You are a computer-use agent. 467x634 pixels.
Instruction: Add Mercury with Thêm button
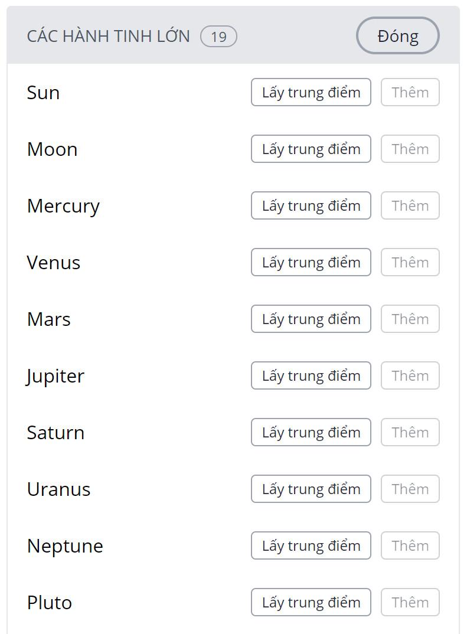[410, 206]
